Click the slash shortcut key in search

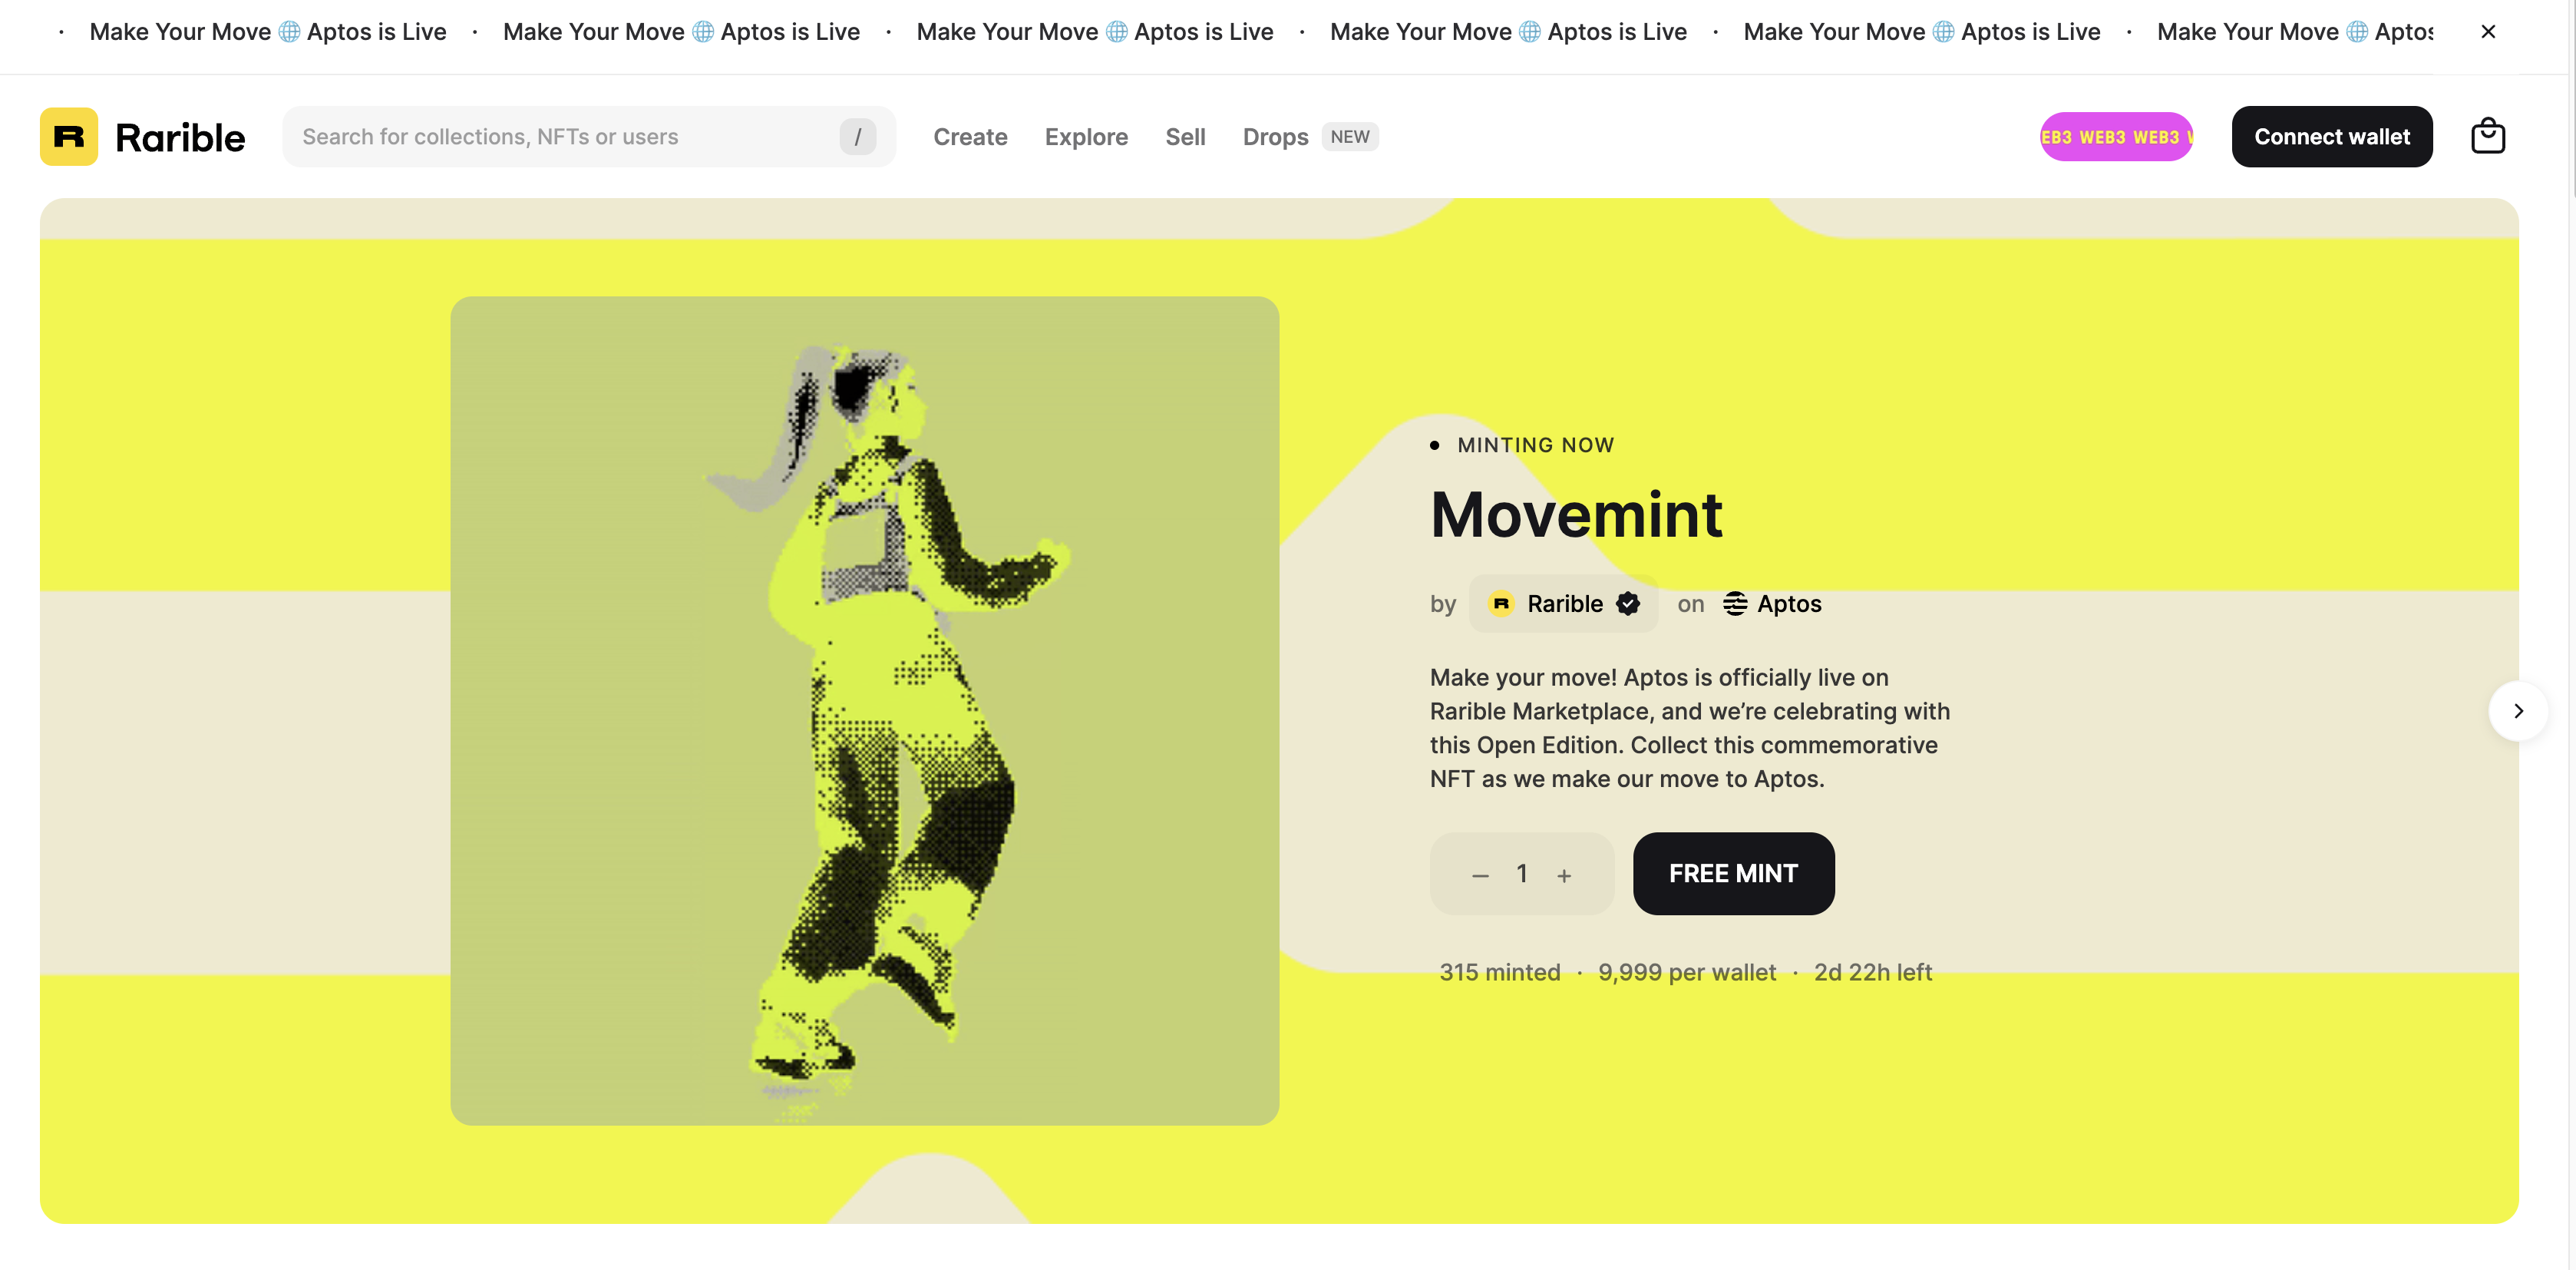tap(857, 136)
